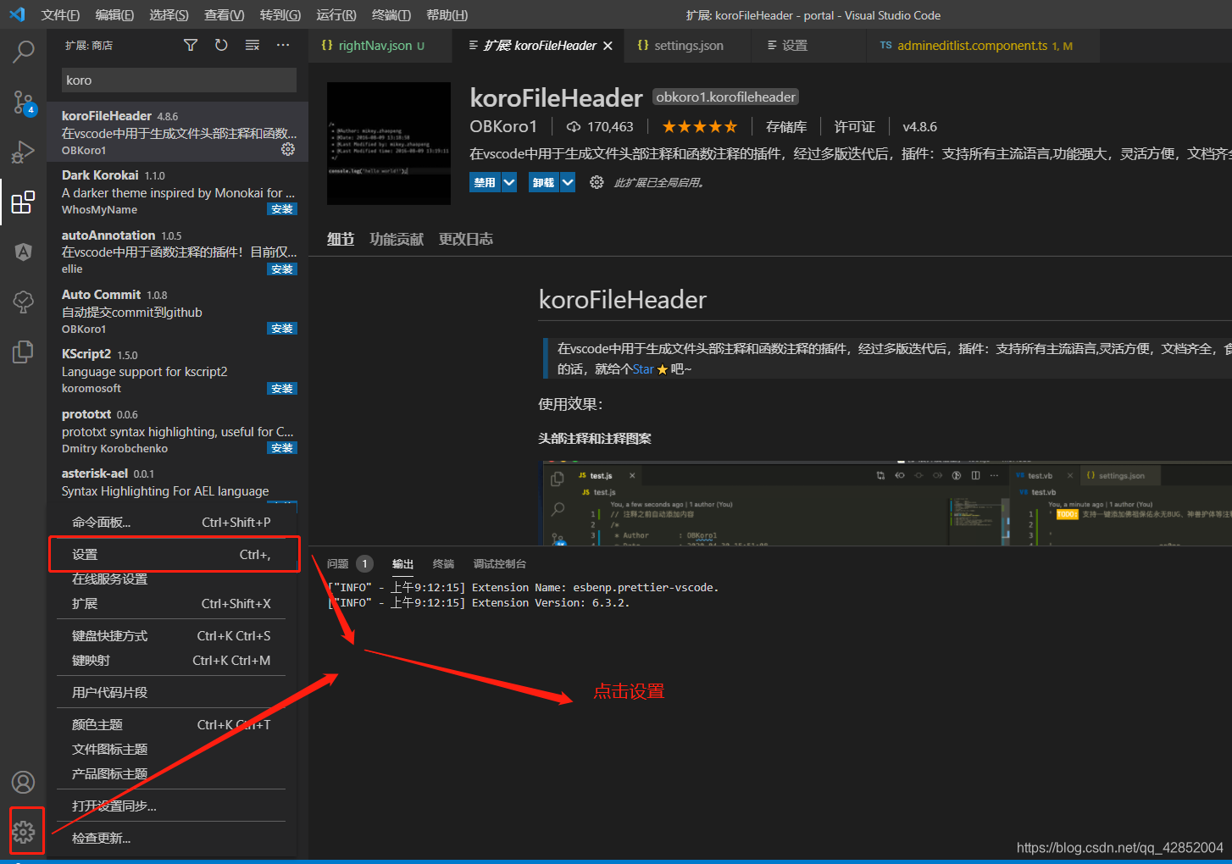Install the Auto Commit extension

pos(282,329)
